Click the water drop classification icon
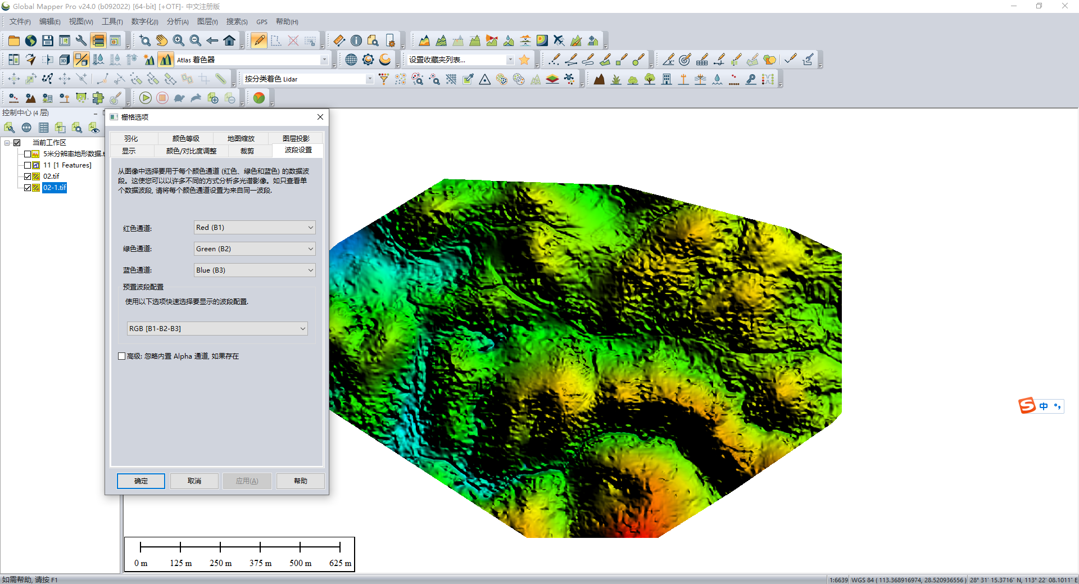This screenshot has height=584, width=1079. [717, 79]
